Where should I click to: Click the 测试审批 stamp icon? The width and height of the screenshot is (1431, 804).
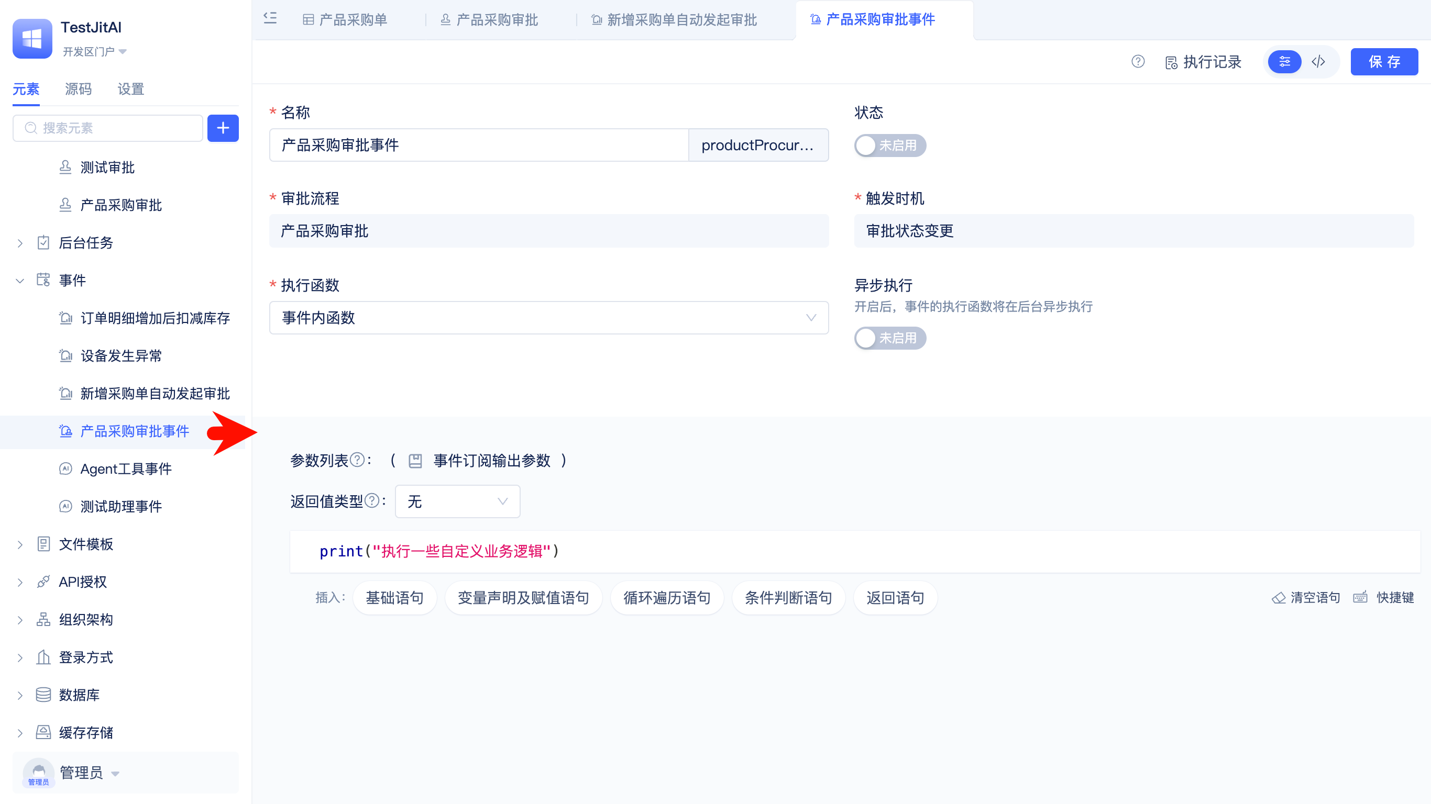pos(65,167)
